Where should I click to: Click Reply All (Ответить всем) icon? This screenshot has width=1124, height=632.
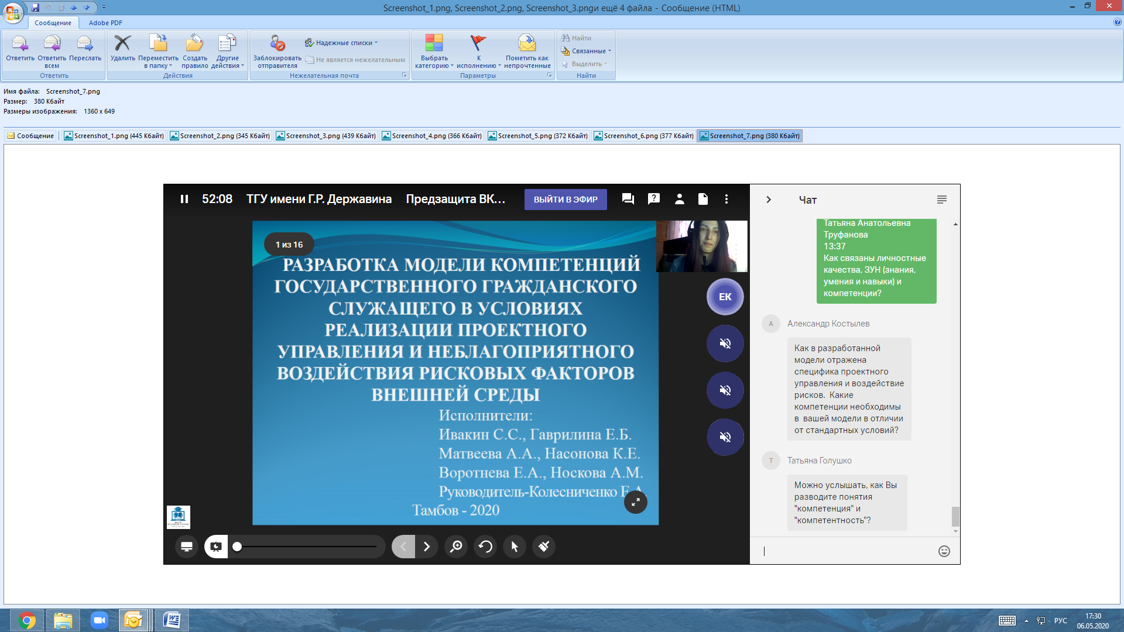click(x=52, y=51)
